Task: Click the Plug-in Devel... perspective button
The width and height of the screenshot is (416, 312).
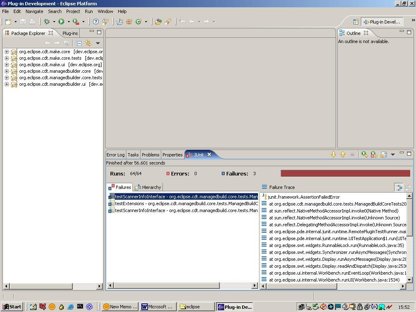Action: click(382, 22)
